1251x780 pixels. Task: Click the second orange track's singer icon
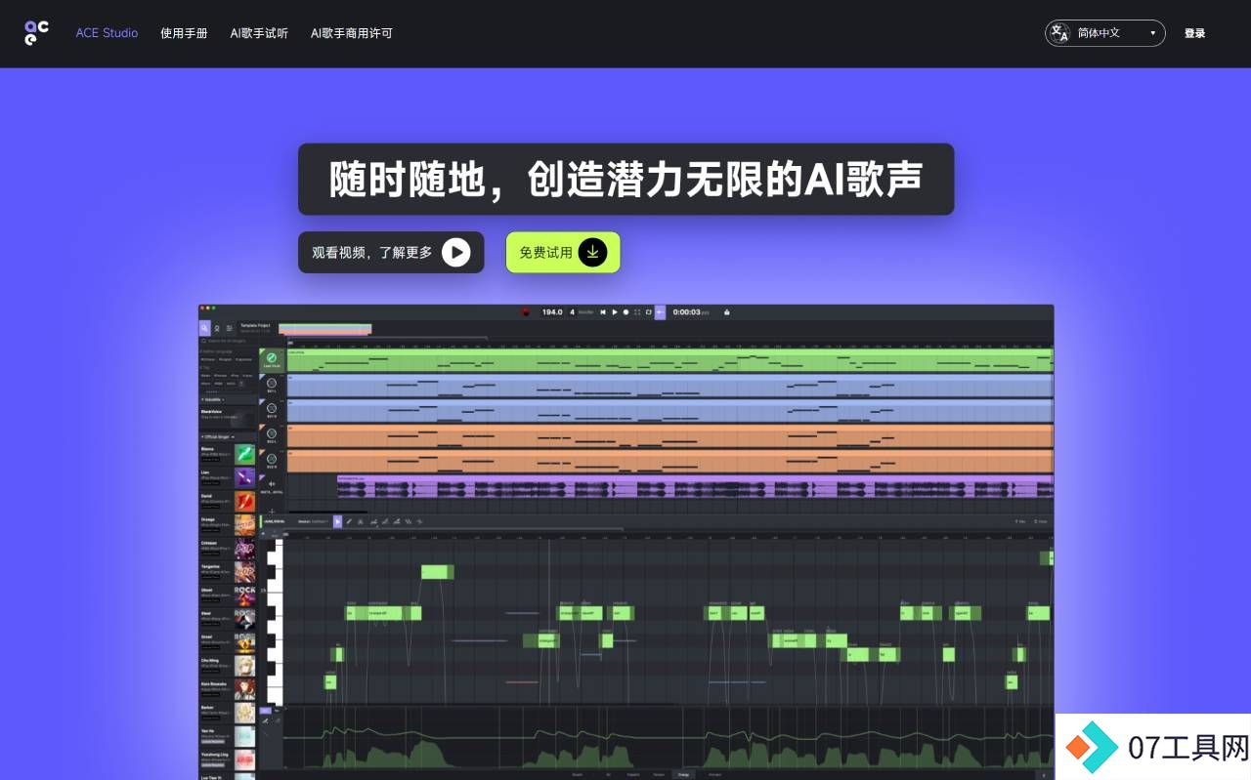pyautogui.click(x=272, y=458)
